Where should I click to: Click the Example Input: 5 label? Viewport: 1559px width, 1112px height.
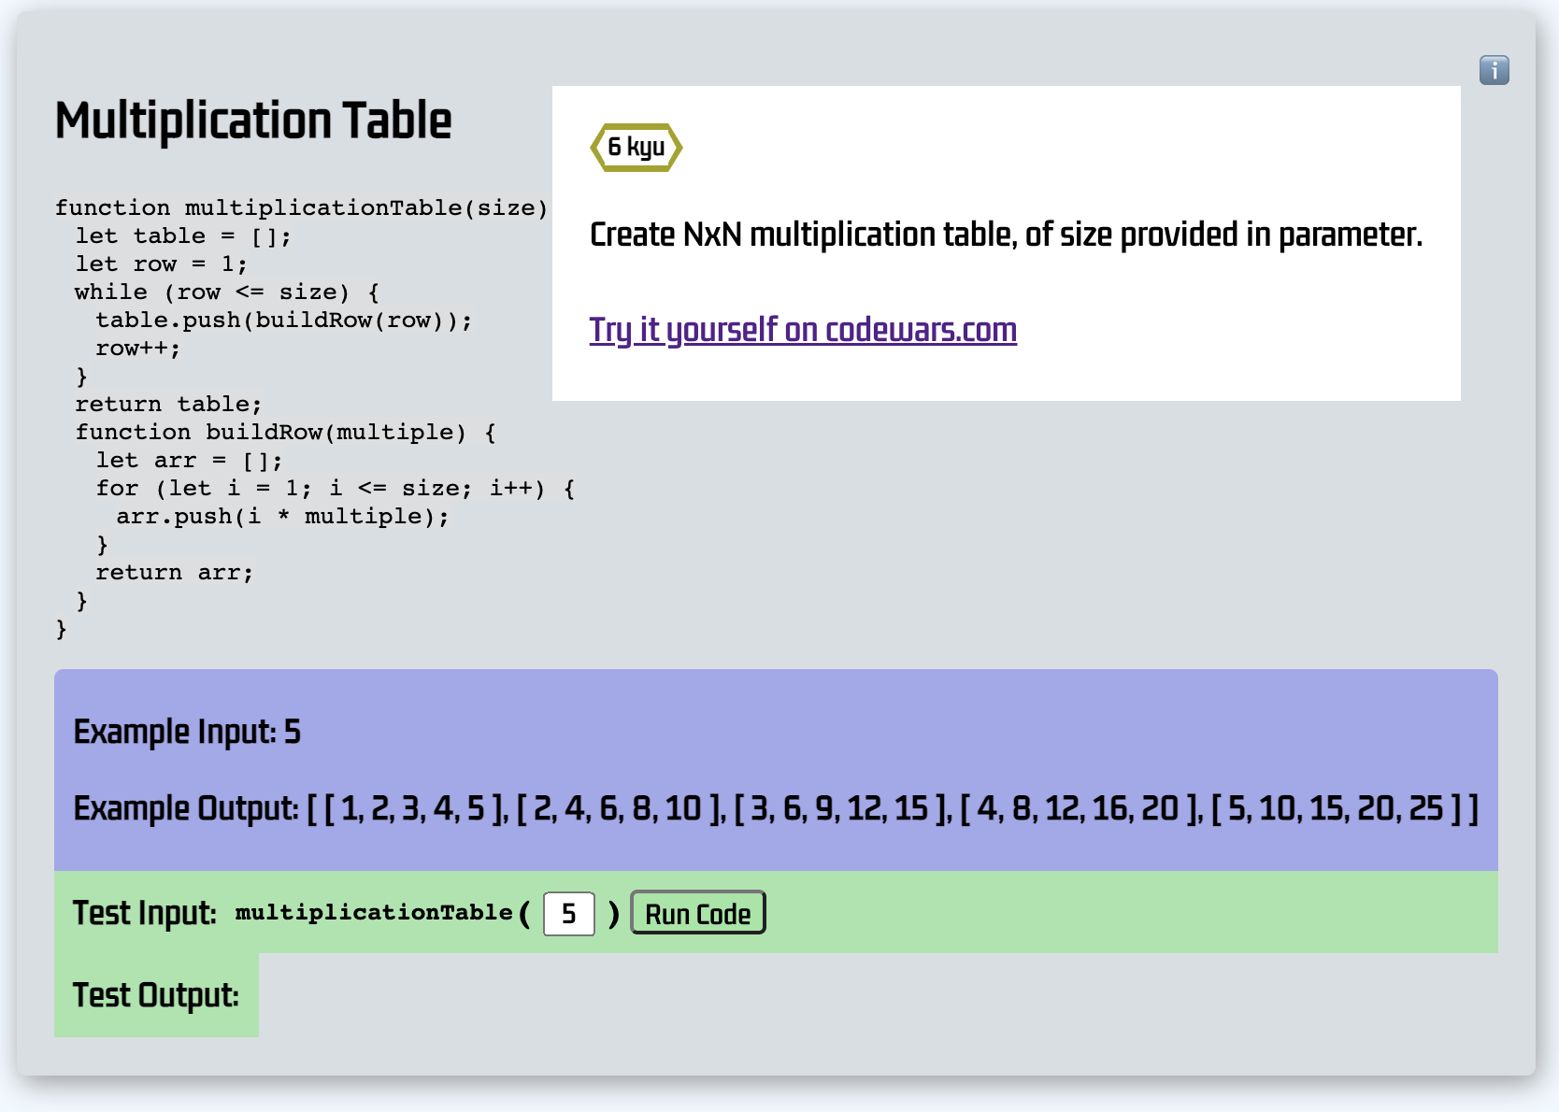pyautogui.click(x=187, y=732)
